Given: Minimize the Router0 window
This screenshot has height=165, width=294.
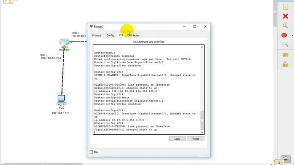Looking at the screenshot, I should pyautogui.click(x=184, y=27).
